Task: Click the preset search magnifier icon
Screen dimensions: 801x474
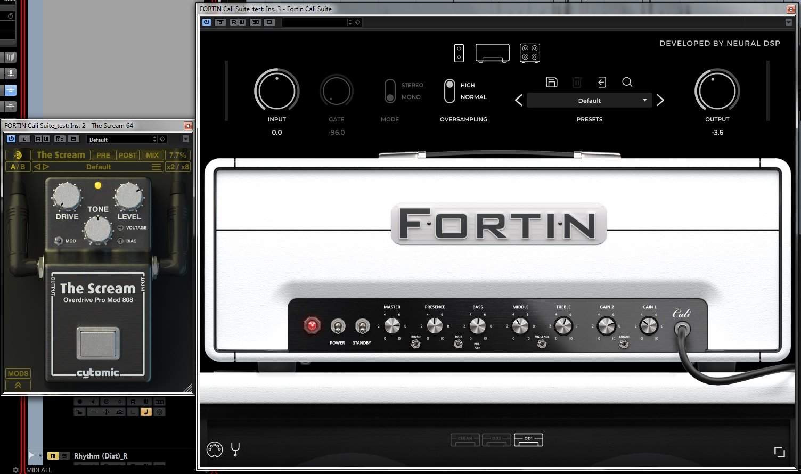Action: pyautogui.click(x=627, y=82)
